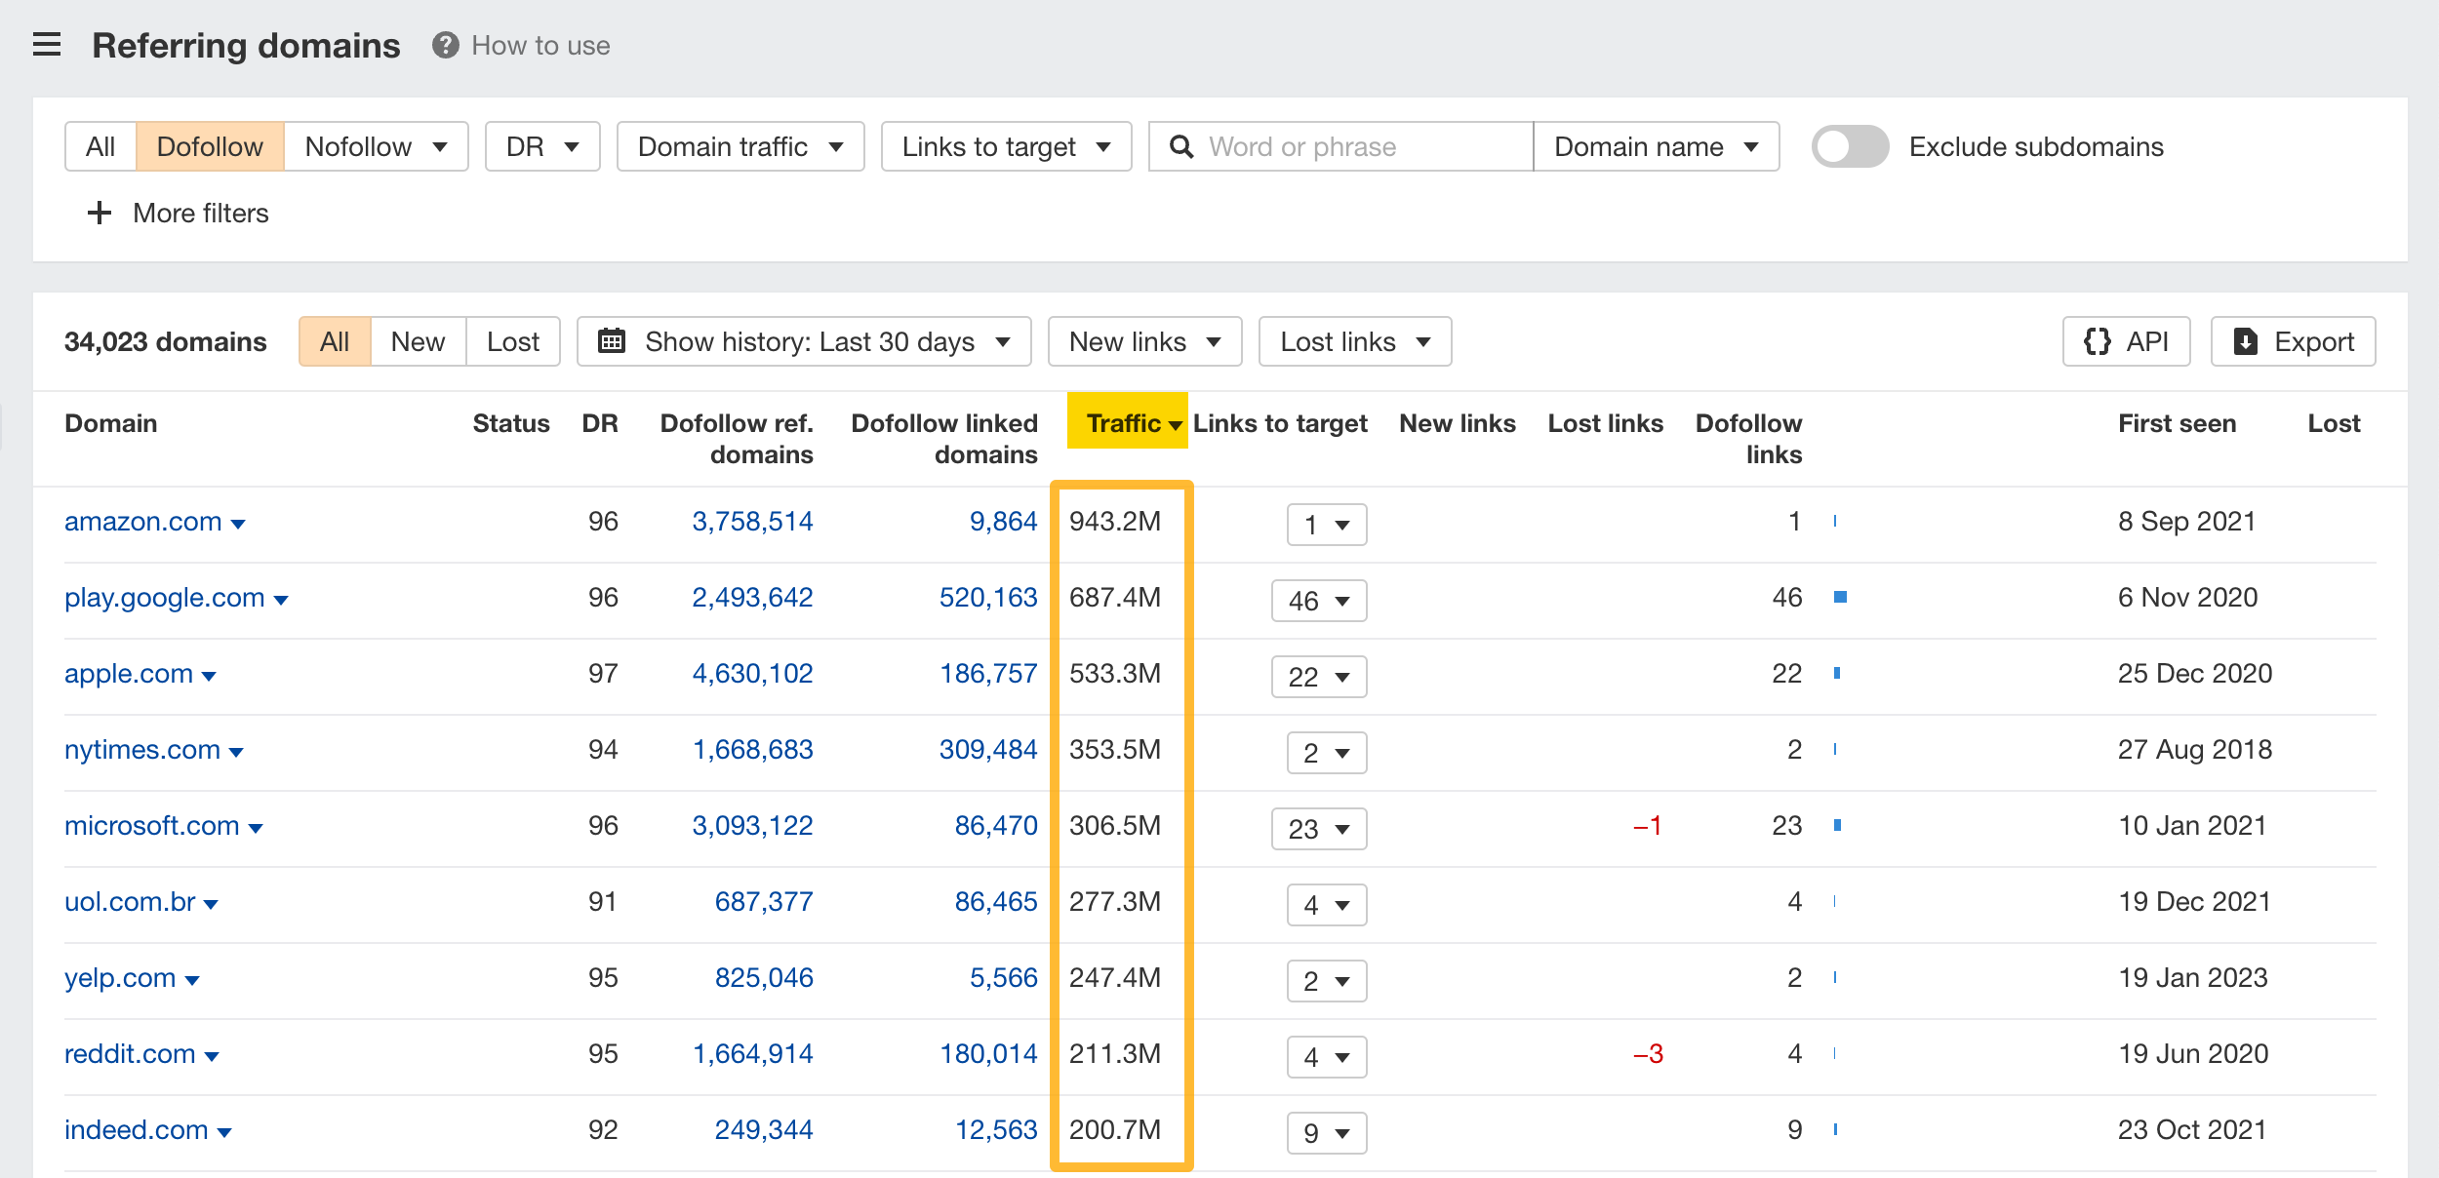Open the Domain traffic dropdown
2439x1178 pixels.
pyautogui.click(x=740, y=147)
